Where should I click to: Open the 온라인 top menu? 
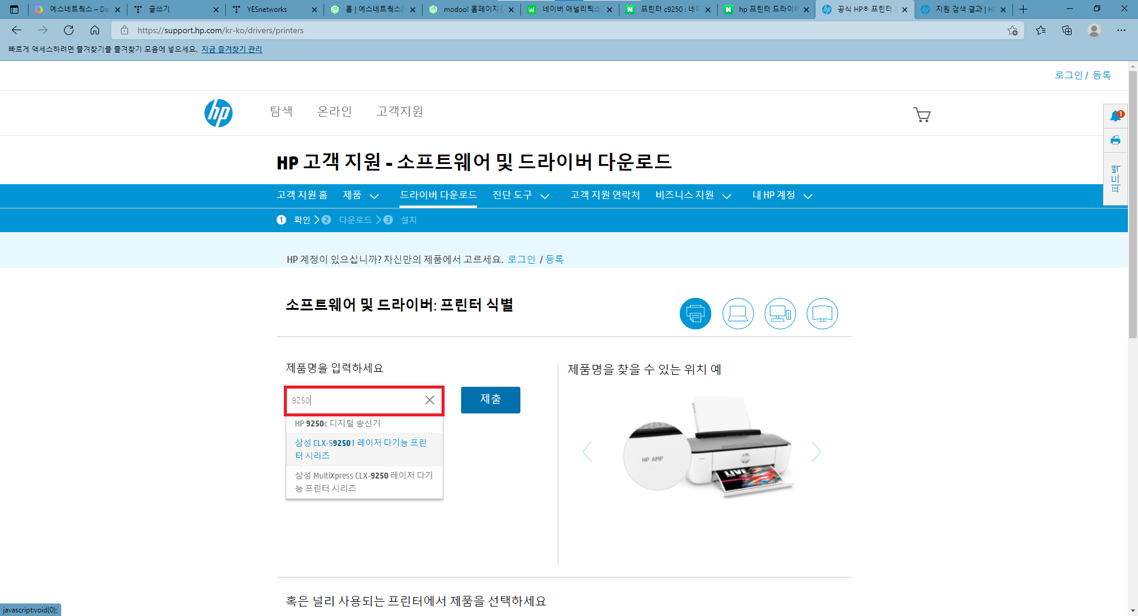pyautogui.click(x=335, y=111)
